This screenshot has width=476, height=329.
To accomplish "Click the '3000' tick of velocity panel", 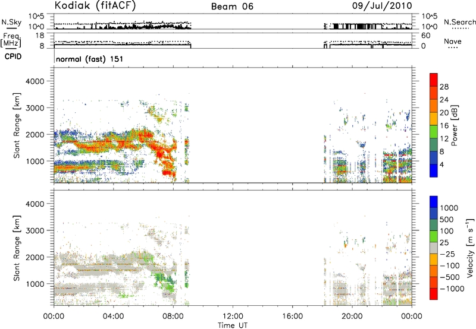I will tap(35, 230).
